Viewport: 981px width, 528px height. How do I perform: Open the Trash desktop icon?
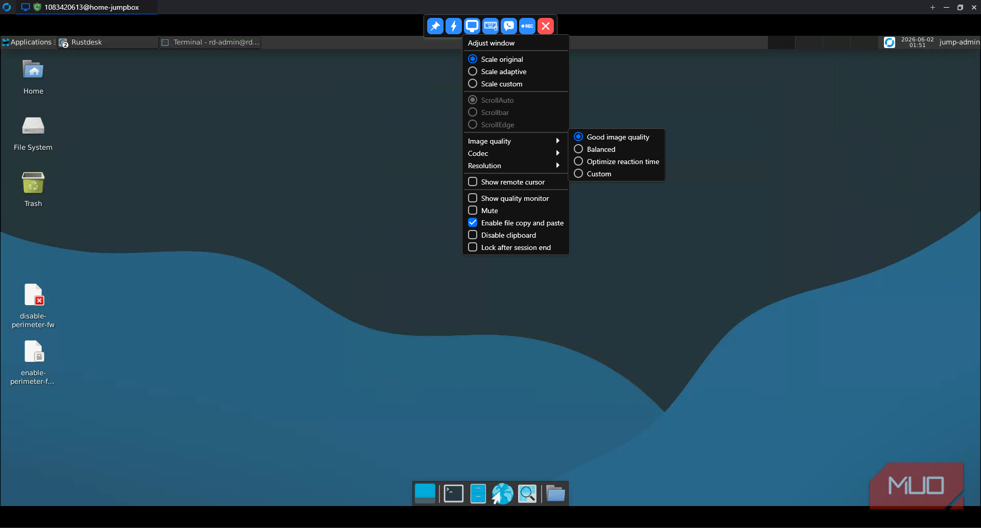pos(33,189)
